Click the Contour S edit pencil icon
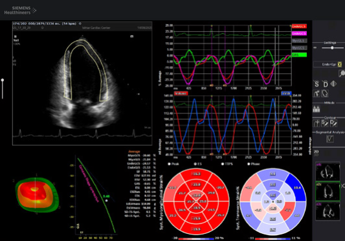The width and height of the screenshot is (345, 241). pyautogui.click(x=325, y=123)
